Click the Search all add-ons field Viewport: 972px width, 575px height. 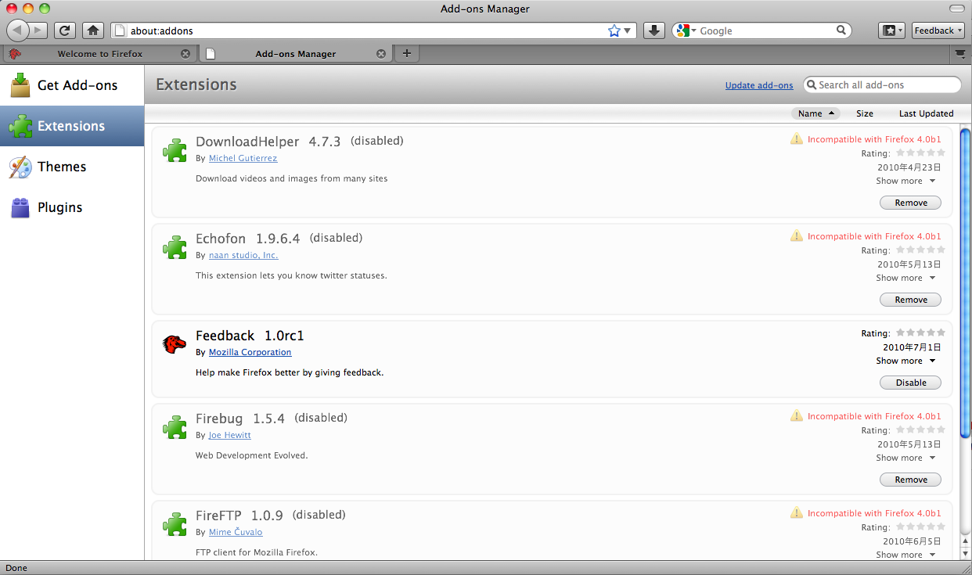pyautogui.click(x=882, y=85)
